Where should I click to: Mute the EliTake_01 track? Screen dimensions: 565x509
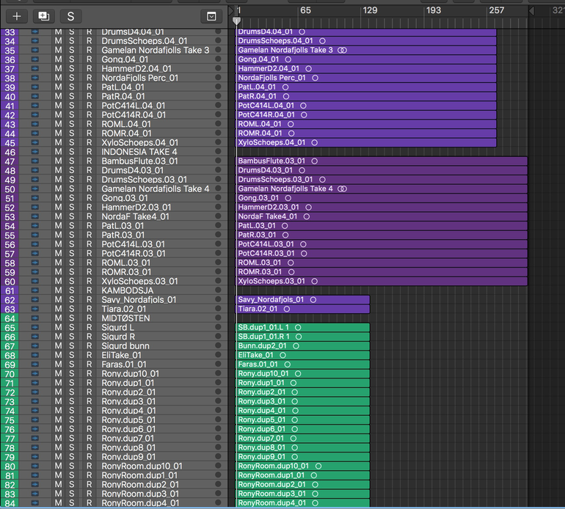[x=58, y=355]
